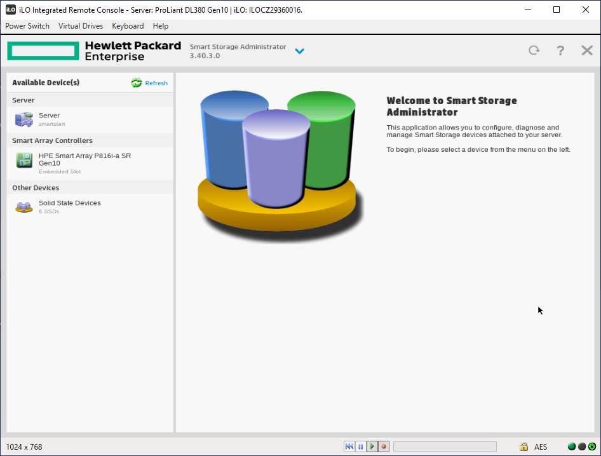The image size is (601, 456).
Task: Click the Smart Array controller card icon
Action: pos(24,160)
